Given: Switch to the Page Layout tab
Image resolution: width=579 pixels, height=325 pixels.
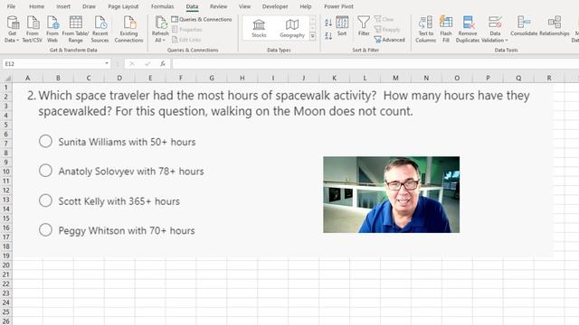Looking at the screenshot, I should (123, 6).
